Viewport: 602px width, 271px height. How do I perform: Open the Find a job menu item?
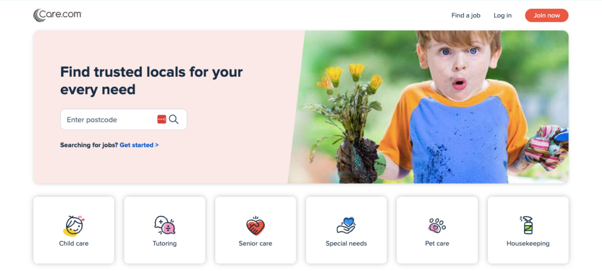466,15
